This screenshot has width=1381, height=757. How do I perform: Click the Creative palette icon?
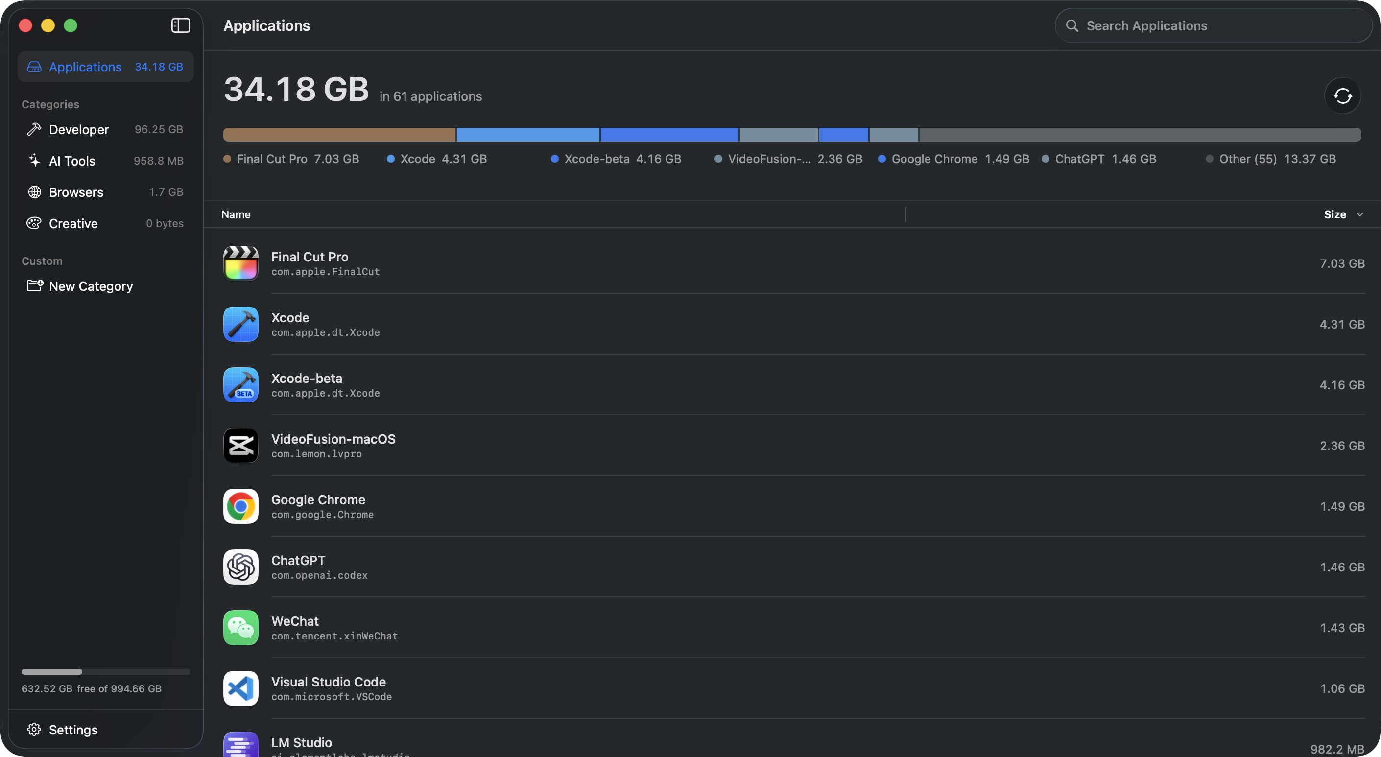pyautogui.click(x=34, y=223)
